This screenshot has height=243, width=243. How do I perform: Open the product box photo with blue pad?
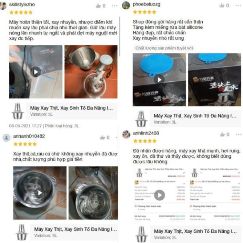coord(214,80)
